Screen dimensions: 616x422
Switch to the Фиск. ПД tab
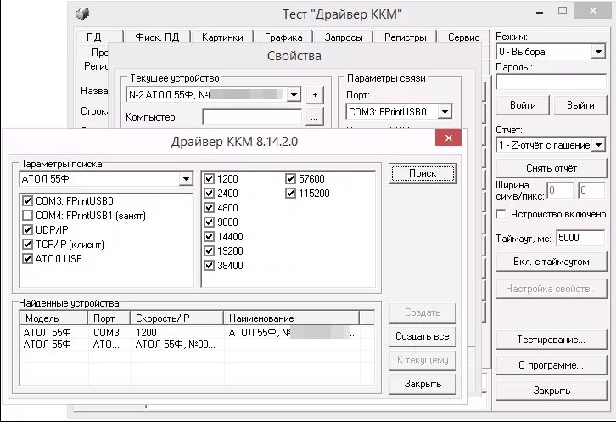pos(157,37)
